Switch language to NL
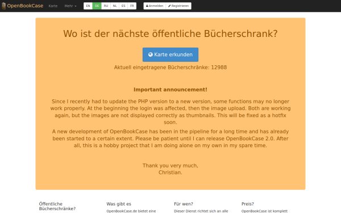Image resolution: width=341 pixels, height=213 pixels. [x=115, y=6]
